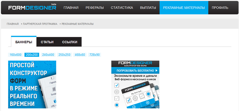
Task: Select the 200x200 banner size filter
Action: pos(32,55)
